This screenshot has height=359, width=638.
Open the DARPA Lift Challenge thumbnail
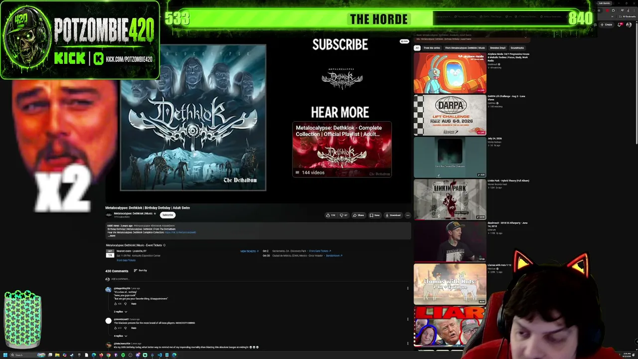click(x=450, y=115)
